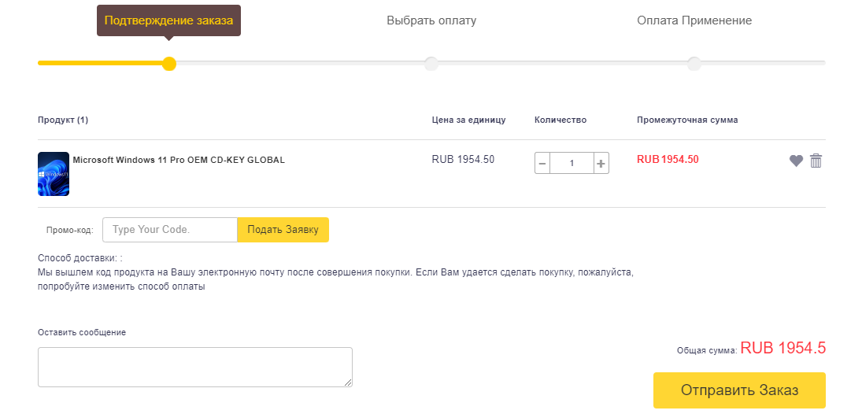
Task: Click the promo code input field
Action: click(170, 230)
